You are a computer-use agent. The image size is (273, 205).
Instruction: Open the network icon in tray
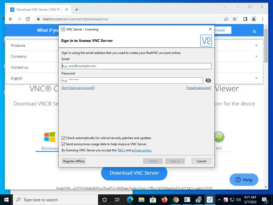232,200
